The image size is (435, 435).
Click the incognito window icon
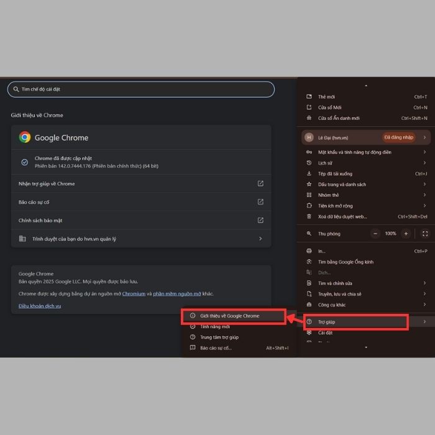point(309,118)
